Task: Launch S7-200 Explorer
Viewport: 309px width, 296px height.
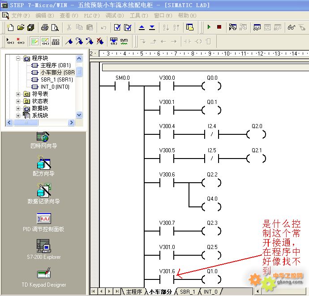Action: tap(44, 249)
